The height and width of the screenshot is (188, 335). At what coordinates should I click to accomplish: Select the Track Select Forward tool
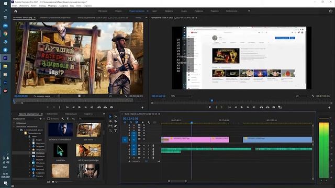click(x=116, y=116)
